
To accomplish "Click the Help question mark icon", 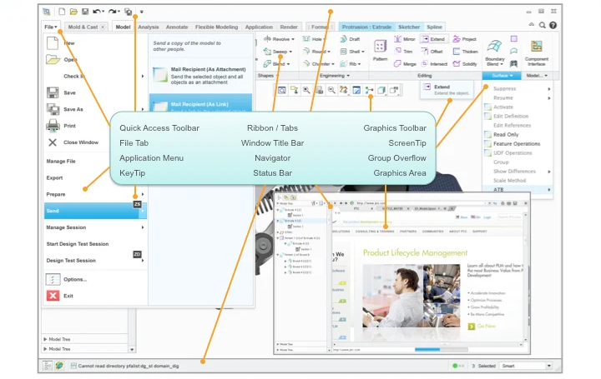I will [x=553, y=26].
